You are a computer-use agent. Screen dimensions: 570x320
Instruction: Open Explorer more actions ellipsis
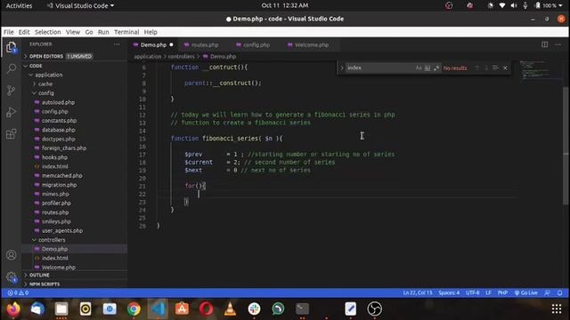117,44
